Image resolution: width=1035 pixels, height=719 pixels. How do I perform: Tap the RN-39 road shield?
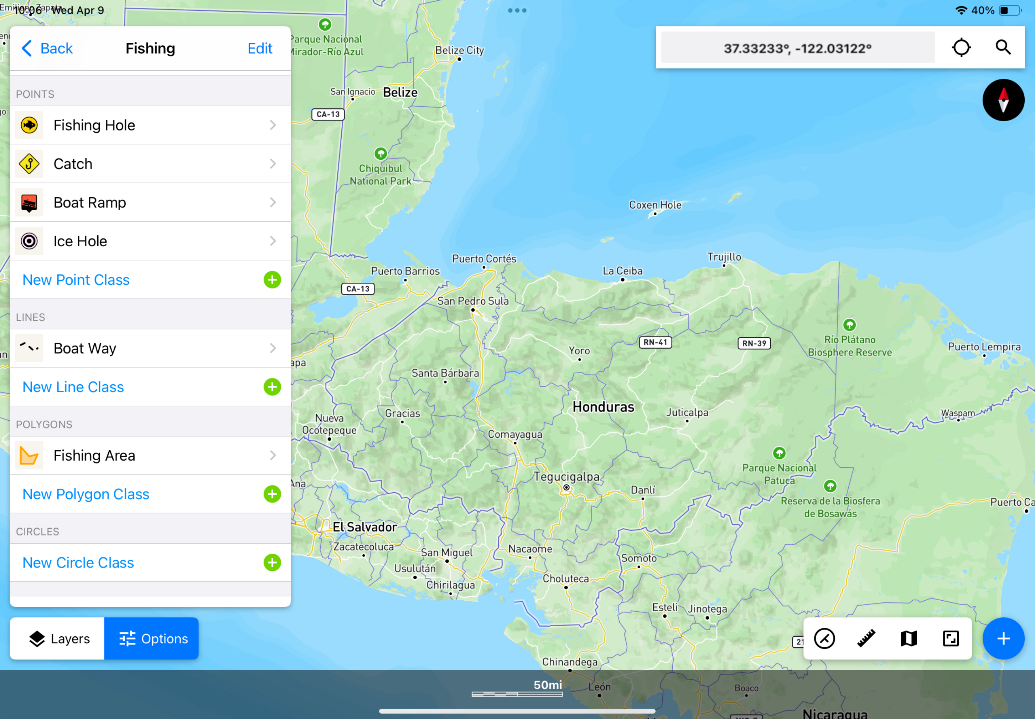(754, 343)
